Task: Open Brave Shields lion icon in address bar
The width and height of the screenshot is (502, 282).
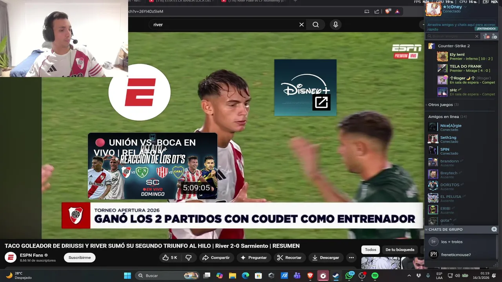Action: tap(387, 11)
